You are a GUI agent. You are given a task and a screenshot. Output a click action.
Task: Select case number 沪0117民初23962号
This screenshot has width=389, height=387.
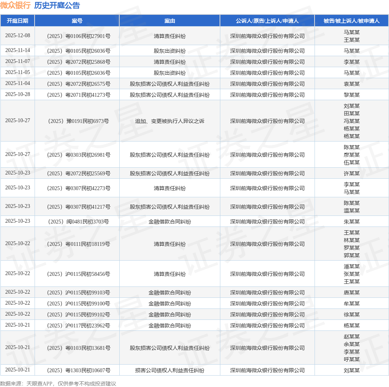coord(79,325)
